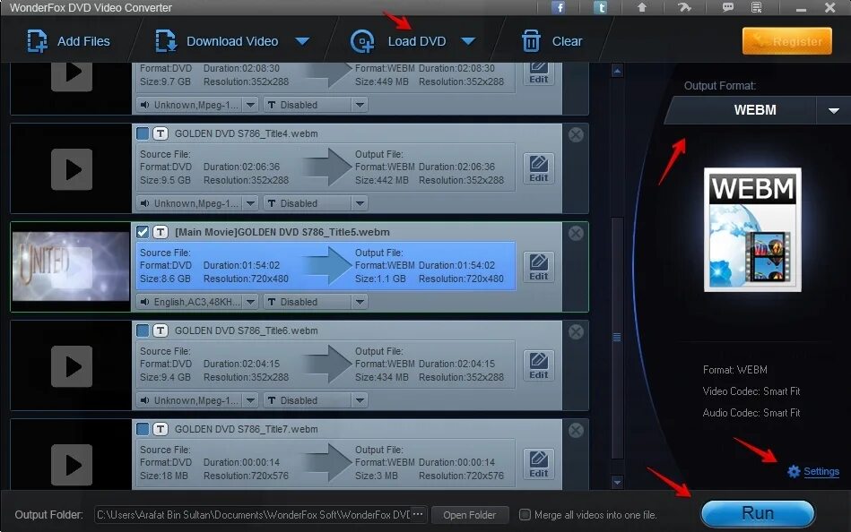Image resolution: width=851 pixels, height=532 pixels.
Task: Click the Add Files toolbar button
Action: (x=68, y=41)
